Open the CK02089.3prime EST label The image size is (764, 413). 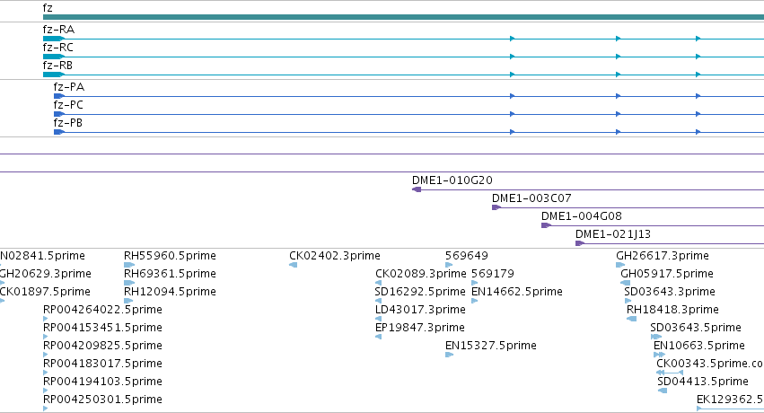tap(420, 274)
